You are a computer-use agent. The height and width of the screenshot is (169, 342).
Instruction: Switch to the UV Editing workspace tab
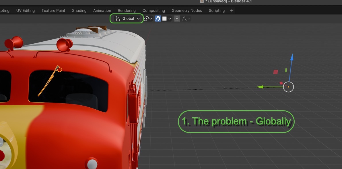coord(25,11)
